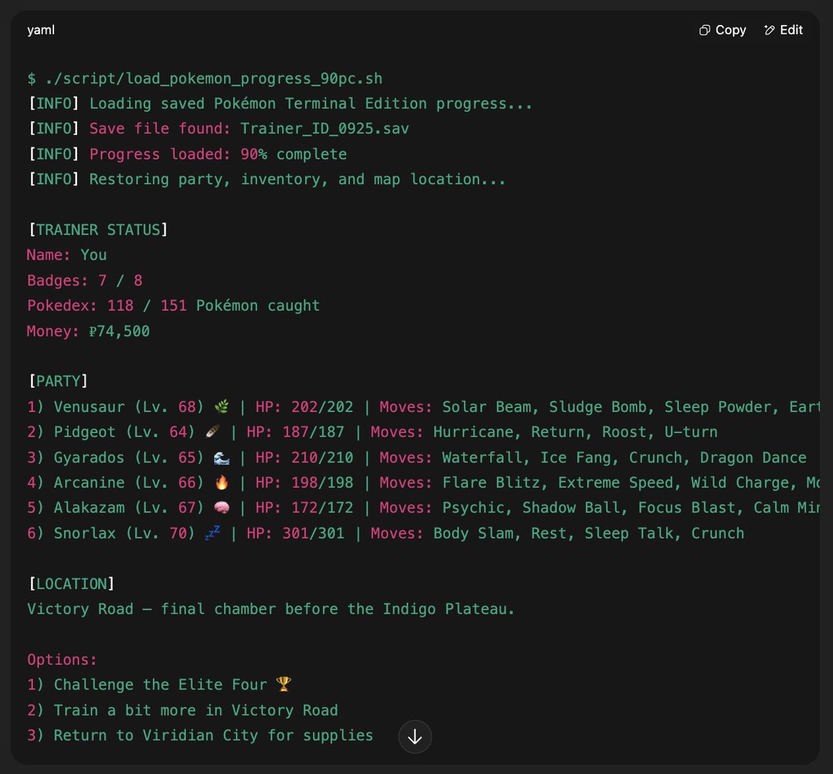Click the wave emoji next to Gyarados
The image size is (833, 774).
click(x=222, y=458)
